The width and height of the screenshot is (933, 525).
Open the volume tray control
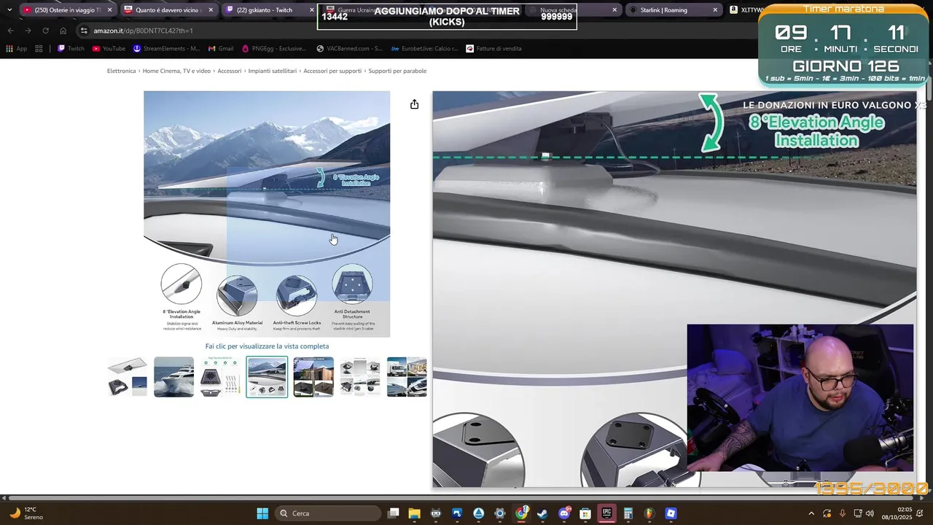(870, 513)
